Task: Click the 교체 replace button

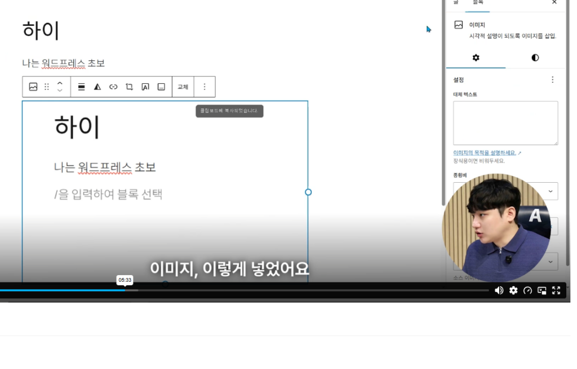Action: pos(183,87)
